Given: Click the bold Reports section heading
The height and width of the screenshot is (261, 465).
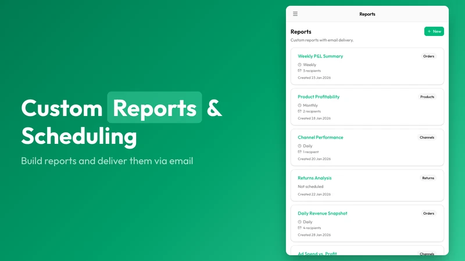Looking at the screenshot, I should coord(301,32).
